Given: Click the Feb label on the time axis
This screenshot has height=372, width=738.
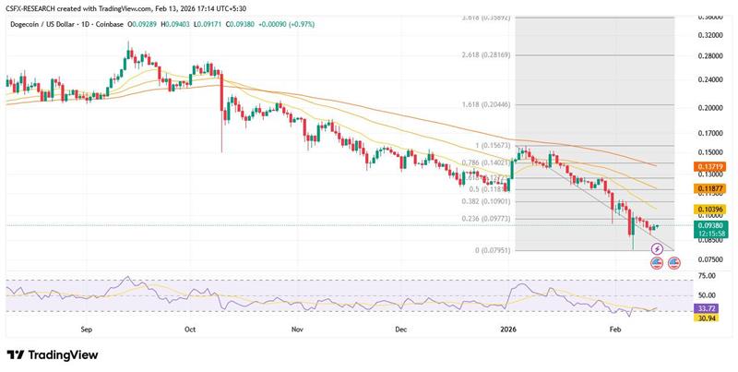Looking at the screenshot, I should 614,329.
